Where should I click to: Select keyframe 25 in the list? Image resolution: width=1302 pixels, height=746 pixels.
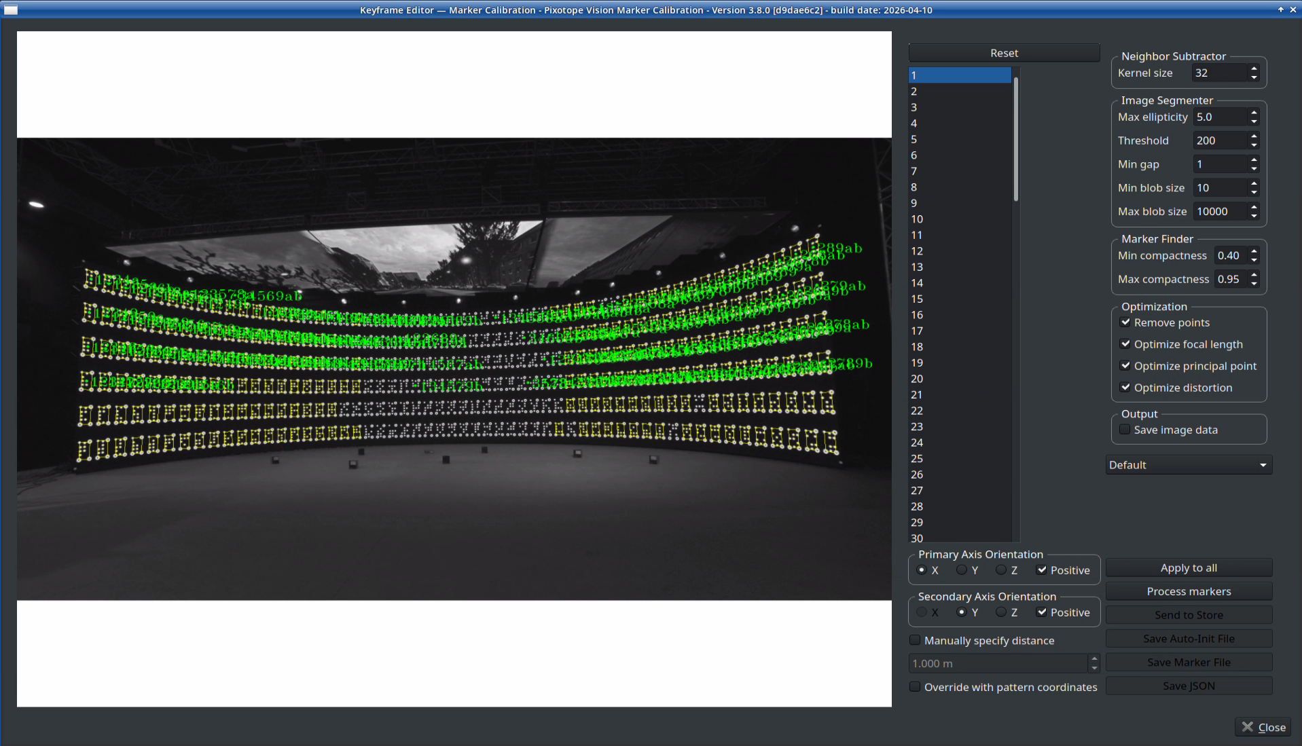point(960,459)
